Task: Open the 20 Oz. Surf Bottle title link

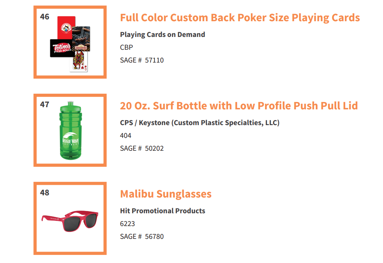Action: tap(239, 106)
